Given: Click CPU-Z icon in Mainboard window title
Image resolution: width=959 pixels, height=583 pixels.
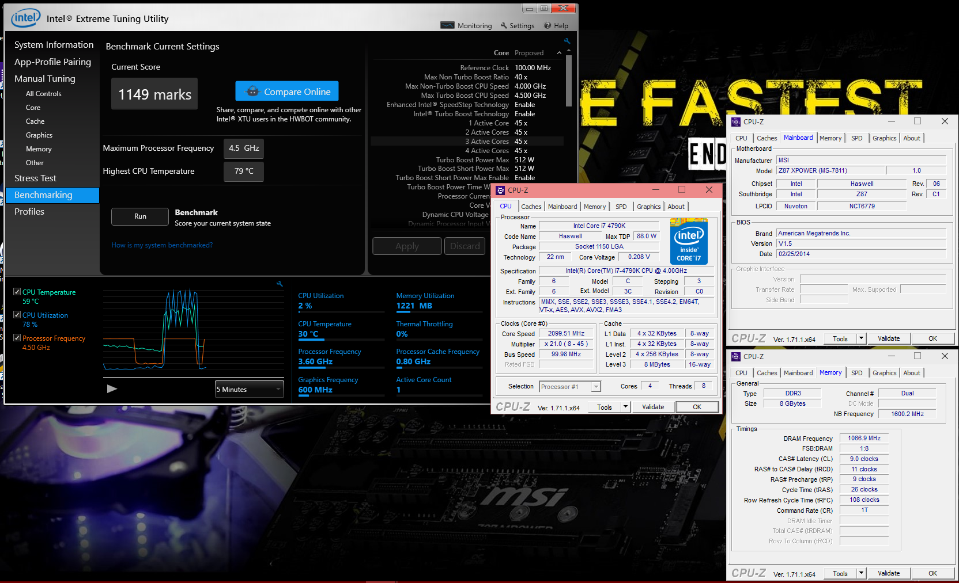Looking at the screenshot, I should click(x=736, y=121).
